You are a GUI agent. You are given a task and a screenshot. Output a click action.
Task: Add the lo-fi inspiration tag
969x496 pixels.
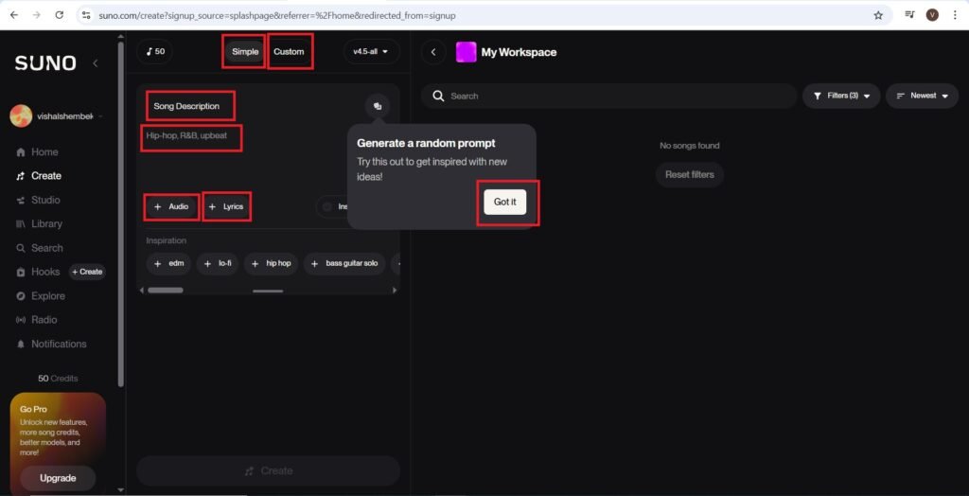(217, 263)
